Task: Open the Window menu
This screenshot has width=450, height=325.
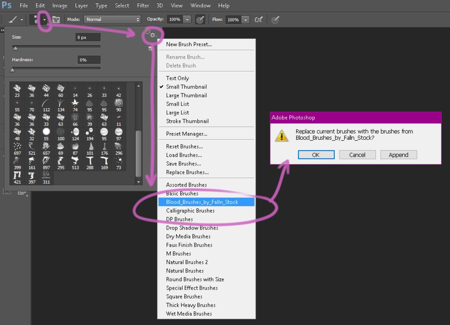Action: [200, 5]
